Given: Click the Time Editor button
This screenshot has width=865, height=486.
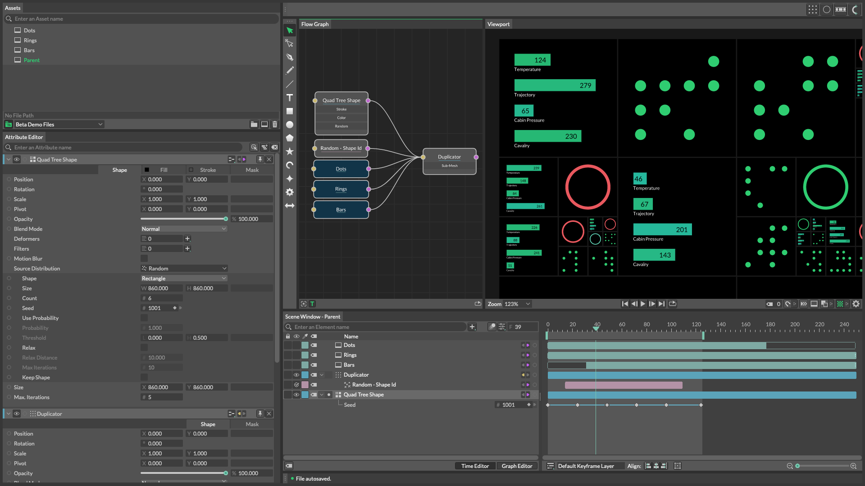Looking at the screenshot, I should click(x=475, y=466).
